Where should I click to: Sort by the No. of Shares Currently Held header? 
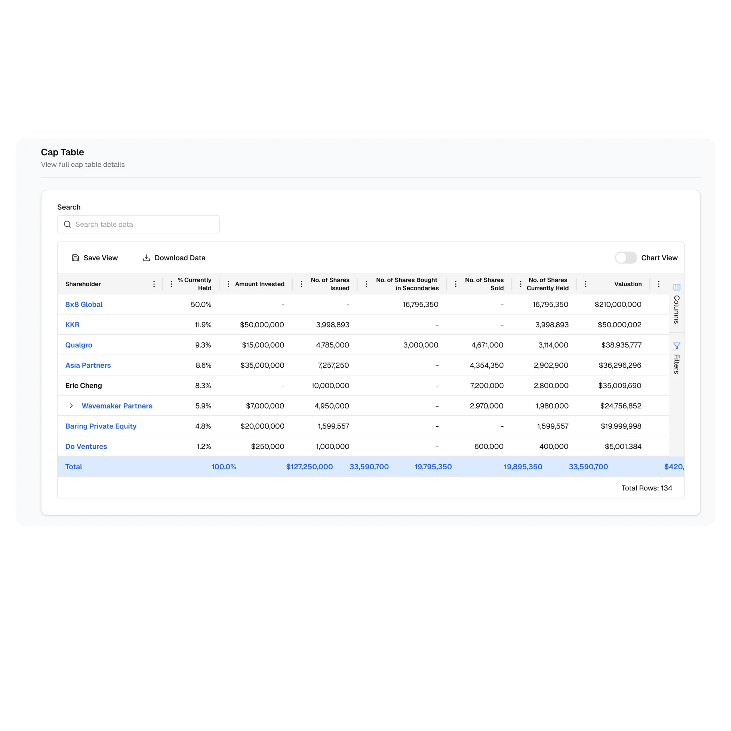pyautogui.click(x=547, y=284)
